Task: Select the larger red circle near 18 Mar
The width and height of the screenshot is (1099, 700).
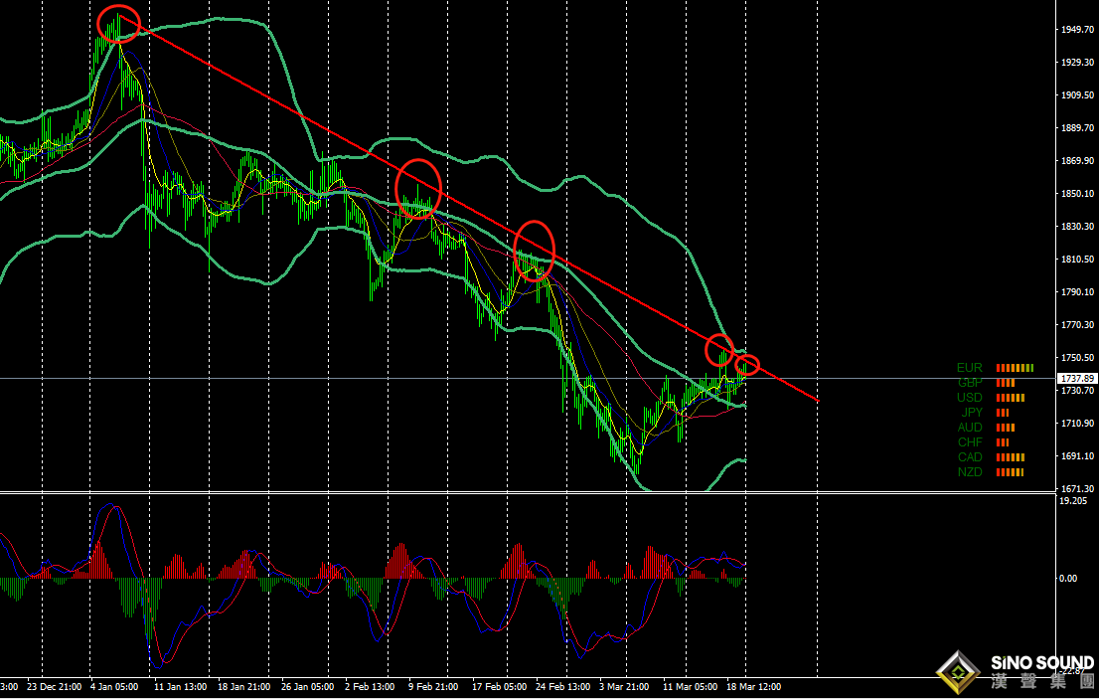Action: [719, 350]
